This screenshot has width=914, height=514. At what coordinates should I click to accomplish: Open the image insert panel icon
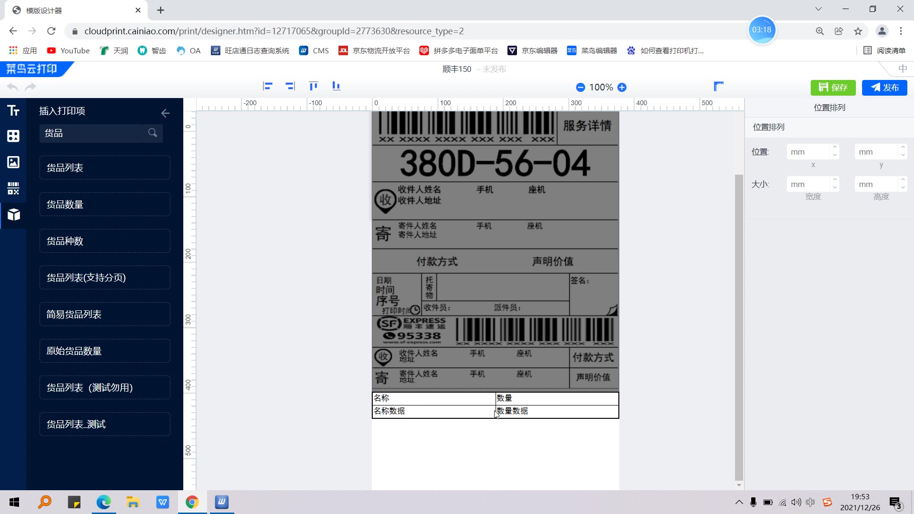tap(13, 162)
